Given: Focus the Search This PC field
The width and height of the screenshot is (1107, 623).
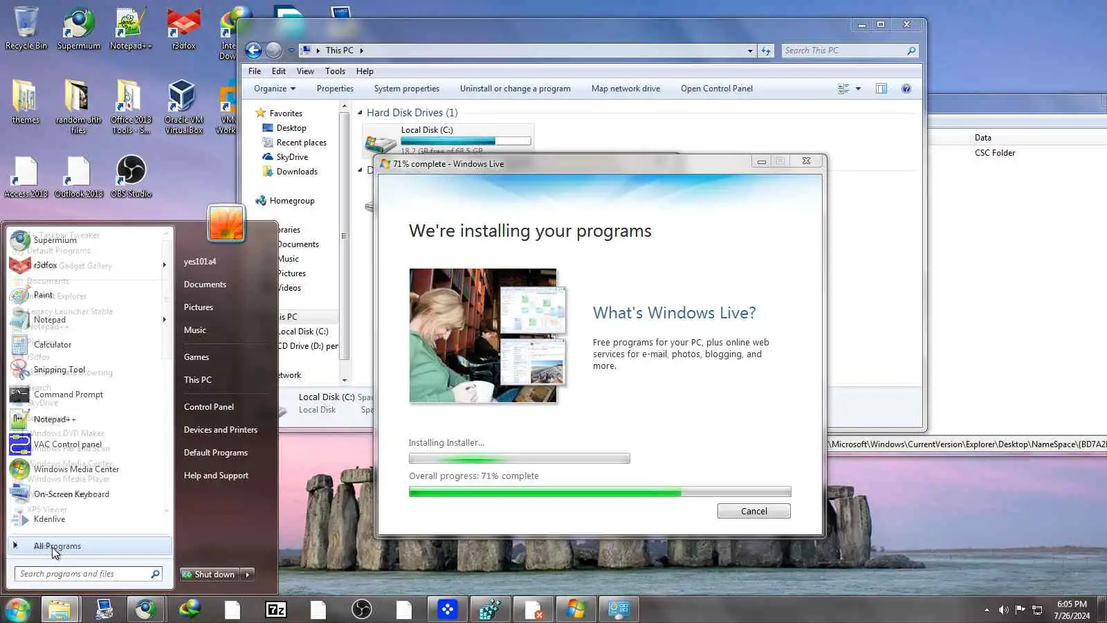Looking at the screenshot, I should [x=850, y=51].
